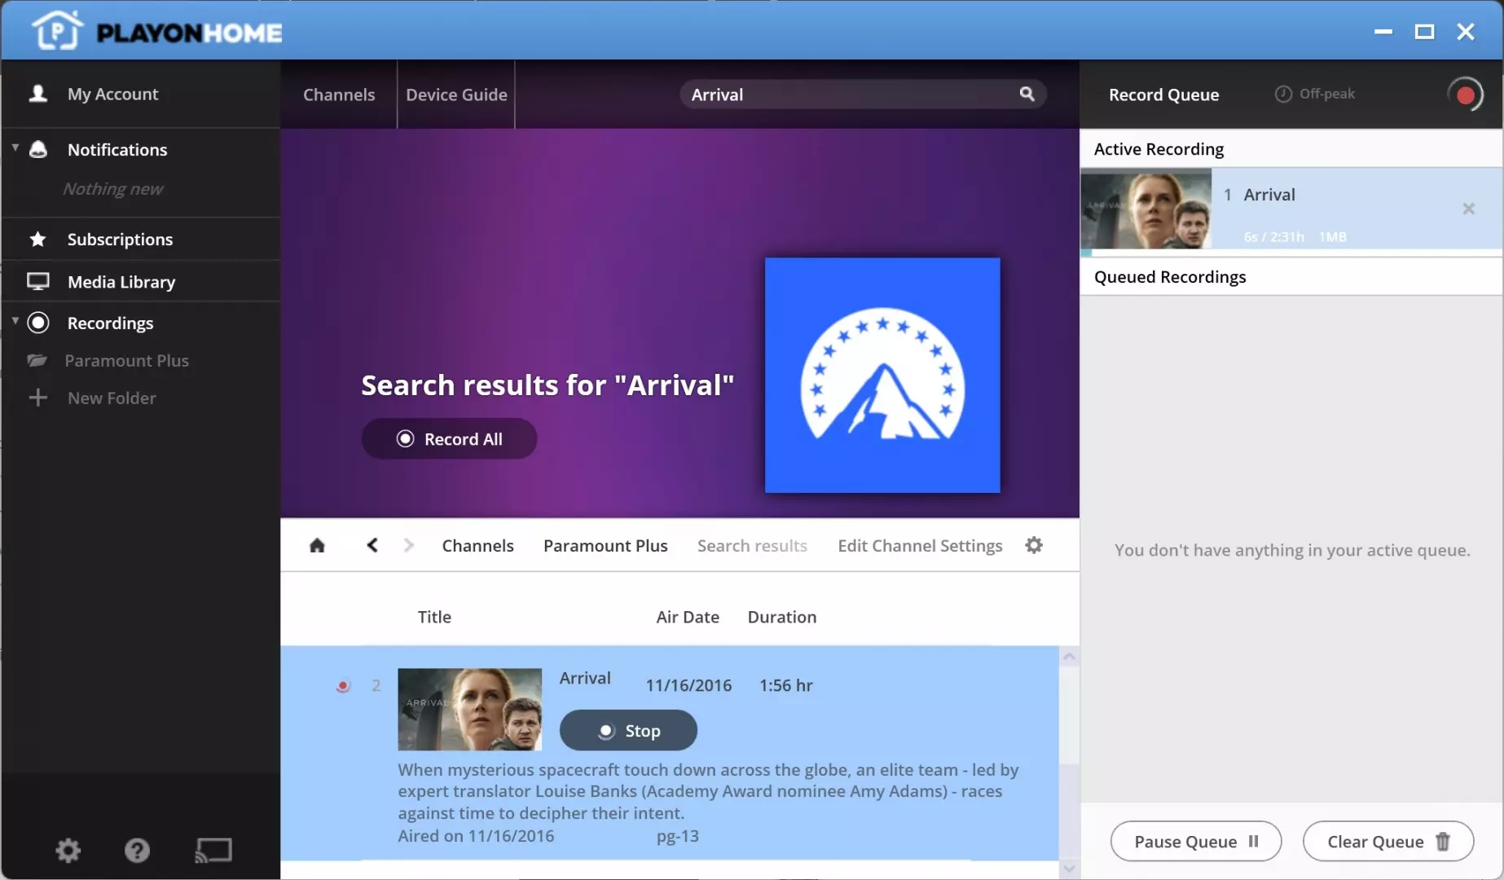Viewport: 1504px width, 880px height.
Task: Click the Recordings circle icon
Action: pos(37,323)
